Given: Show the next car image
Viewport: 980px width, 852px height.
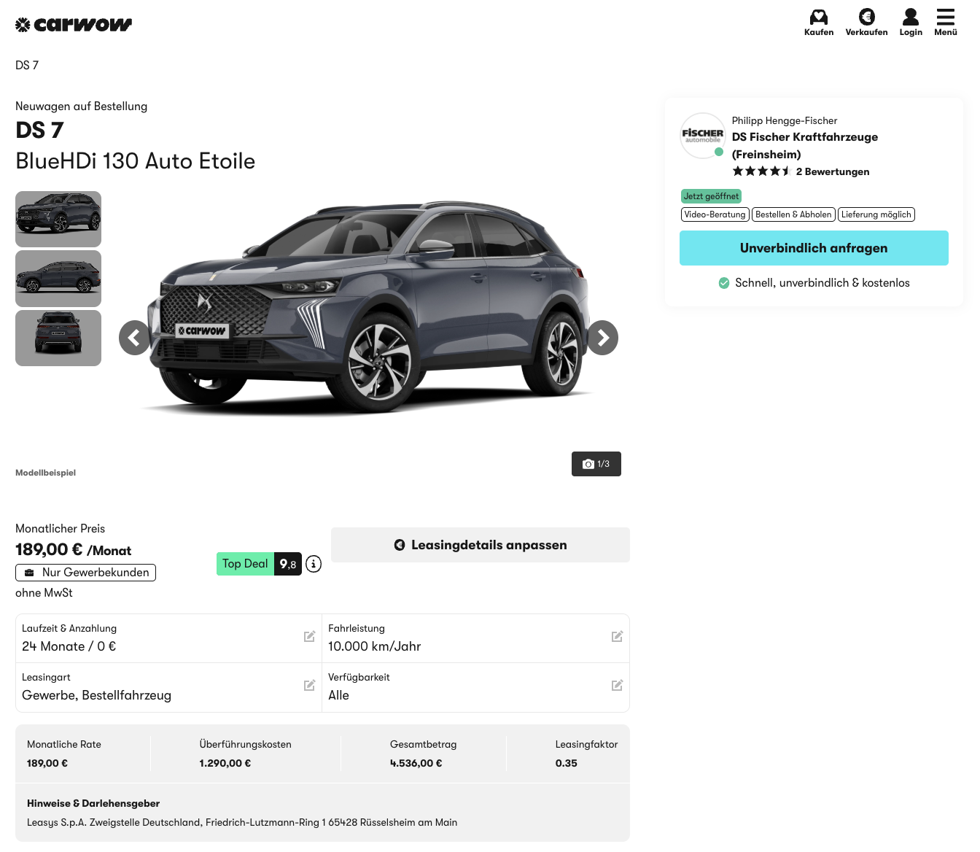Looking at the screenshot, I should [x=602, y=338].
